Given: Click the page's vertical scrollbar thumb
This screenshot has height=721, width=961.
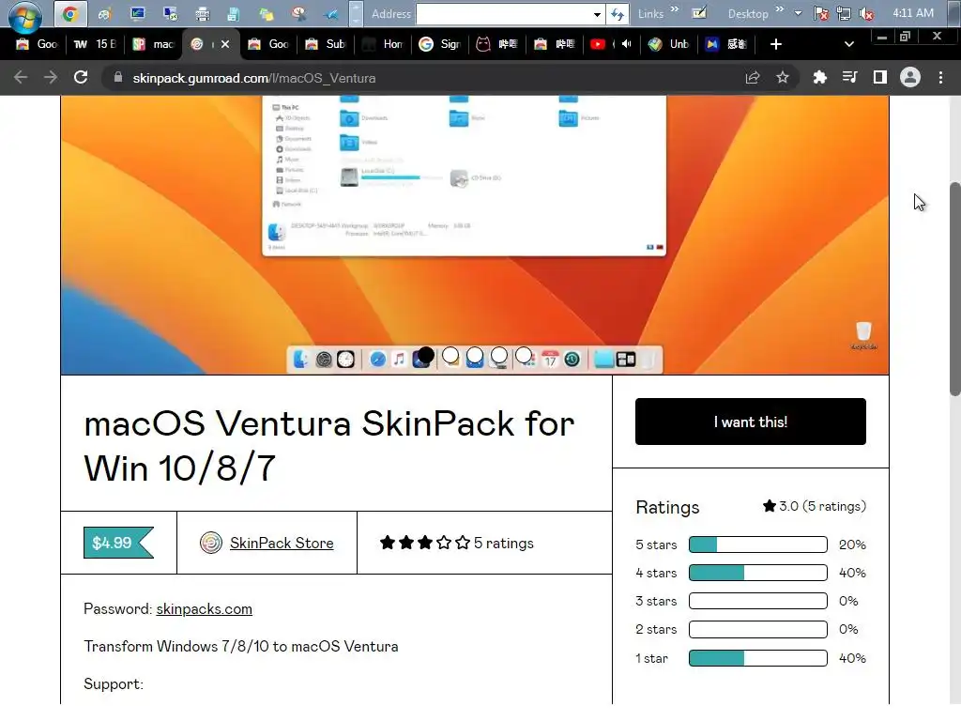Looking at the screenshot, I should [x=954, y=288].
